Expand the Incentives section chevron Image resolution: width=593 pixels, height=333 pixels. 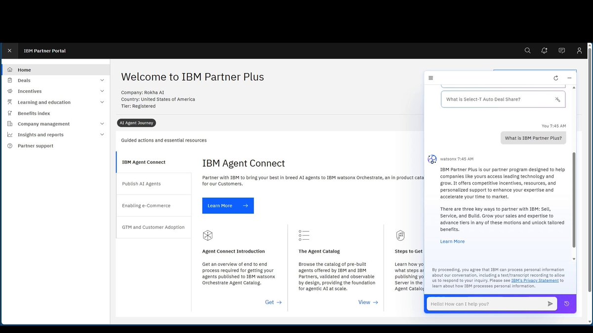[102, 91]
